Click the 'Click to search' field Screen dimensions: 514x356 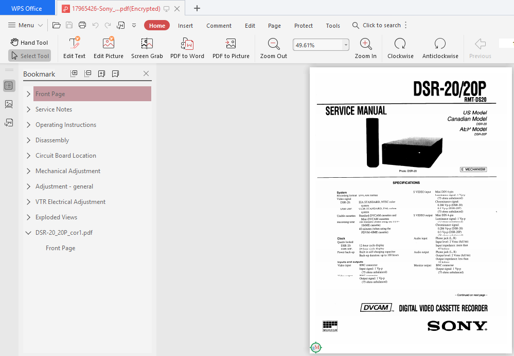point(377,25)
